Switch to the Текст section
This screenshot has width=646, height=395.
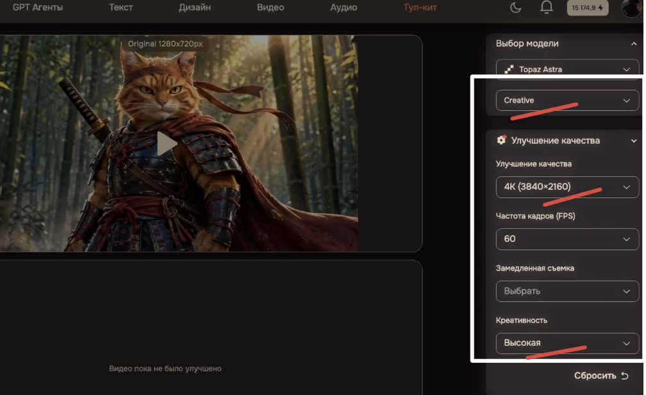120,8
